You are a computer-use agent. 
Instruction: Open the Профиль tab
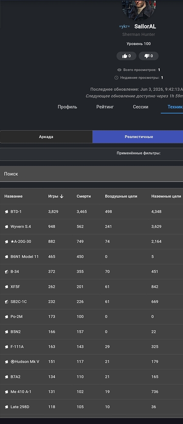tap(68, 107)
